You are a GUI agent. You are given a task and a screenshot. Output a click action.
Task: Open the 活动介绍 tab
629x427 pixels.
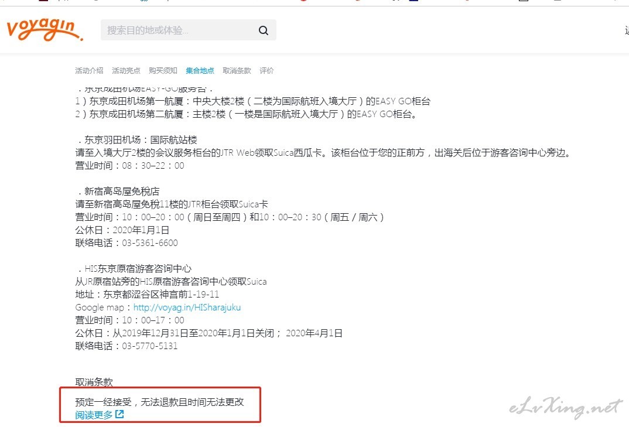(x=89, y=71)
